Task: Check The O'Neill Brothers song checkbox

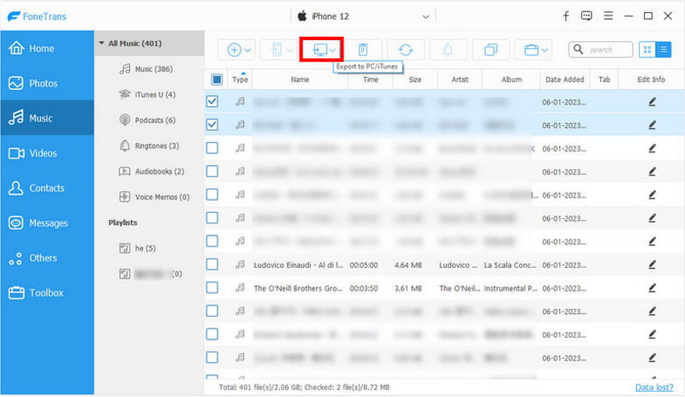Action: click(x=212, y=287)
